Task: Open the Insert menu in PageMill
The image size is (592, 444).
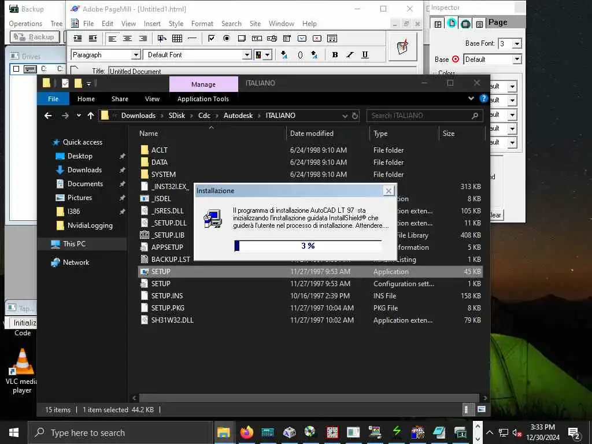Action: tap(152, 23)
